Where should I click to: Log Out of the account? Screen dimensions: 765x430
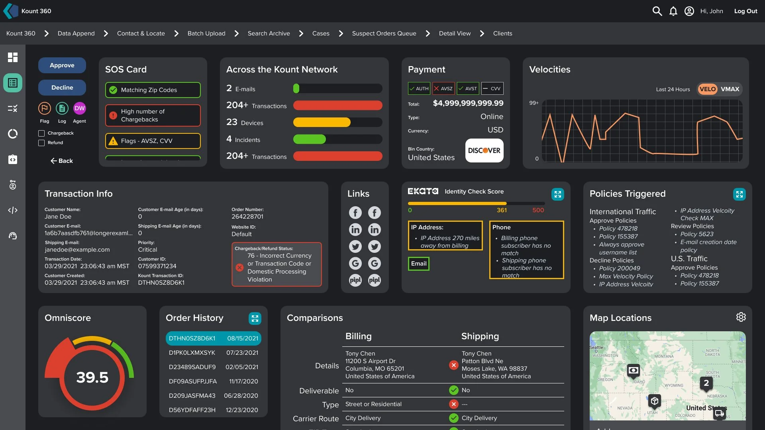point(746,11)
